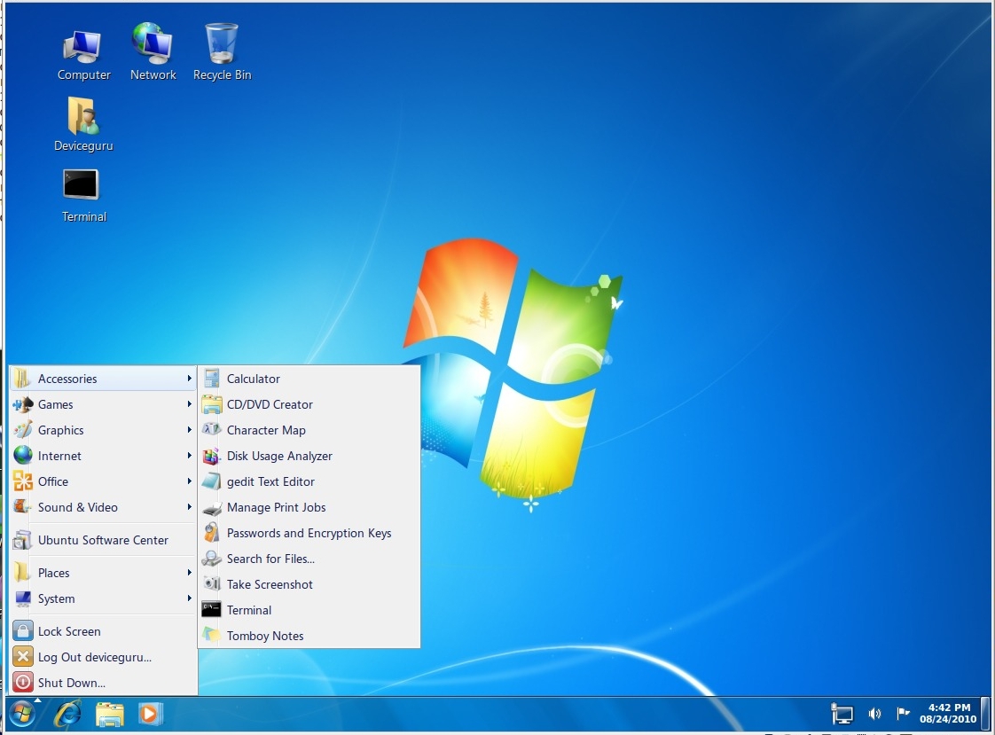Click the volume speaker tray icon
The image size is (995, 735).
[874, 714]
